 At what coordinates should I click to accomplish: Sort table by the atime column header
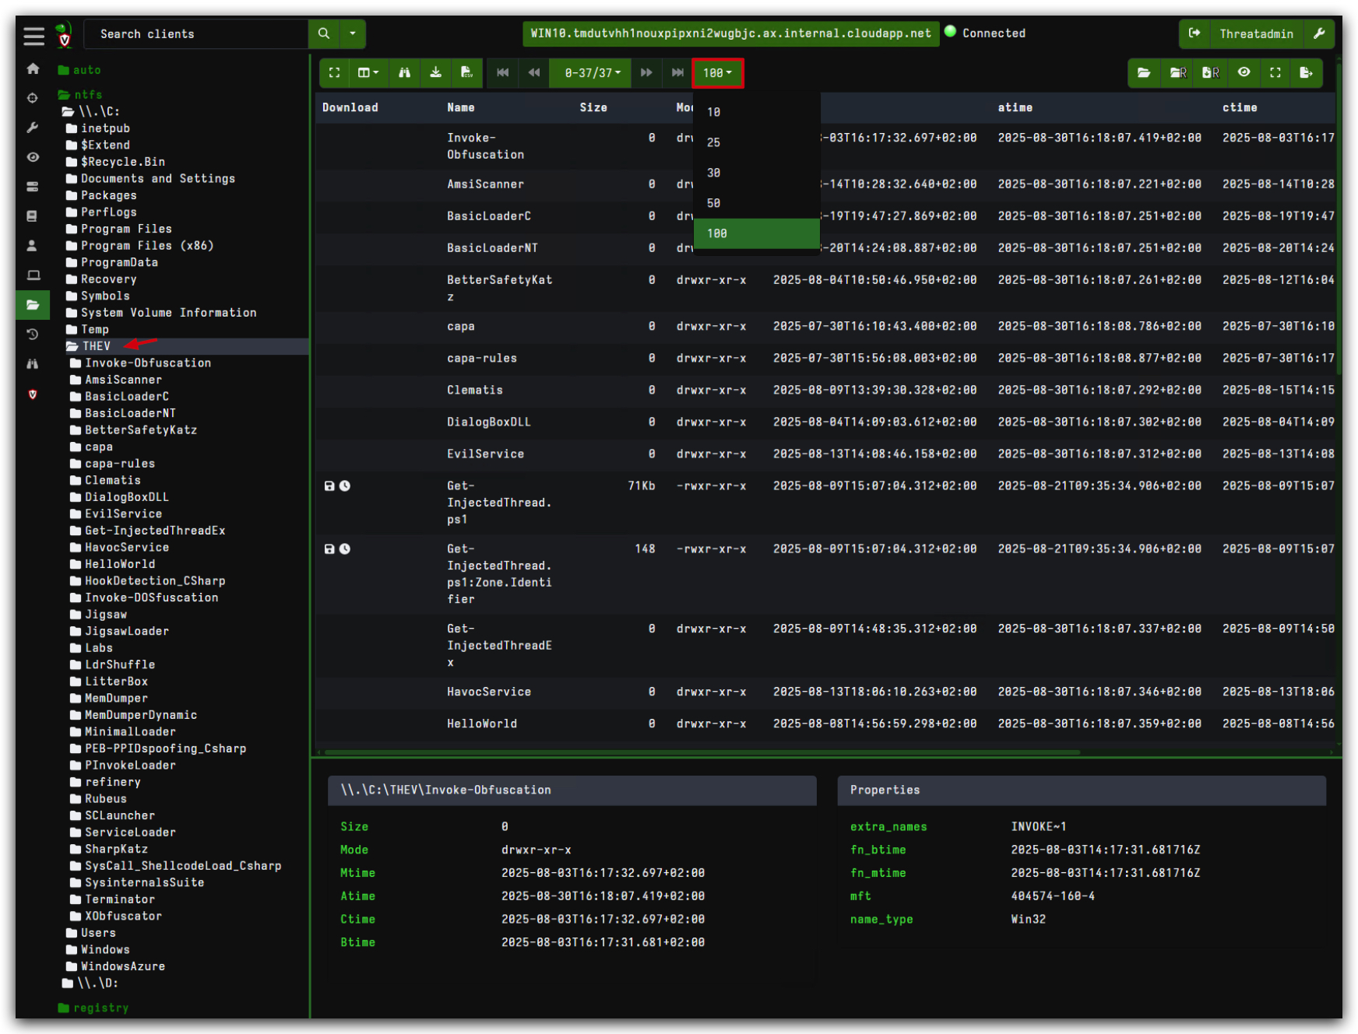click(x=1015, y=107)
